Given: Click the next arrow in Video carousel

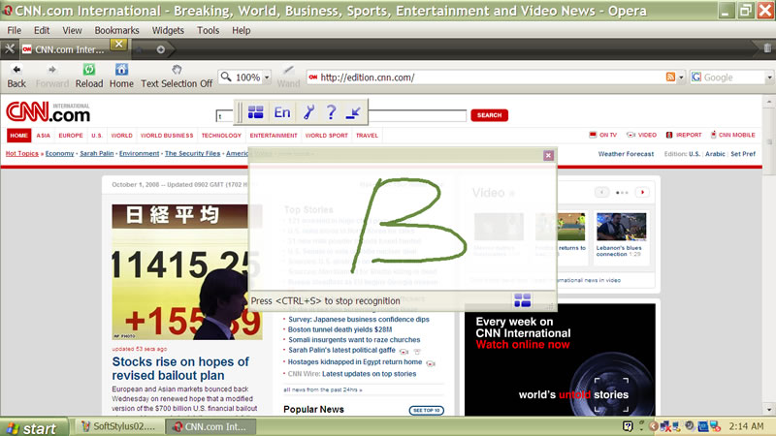Looking at the screenshot, I should [x=641, y=193].
